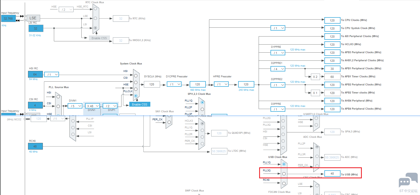Click HSI RC value 64 box

tap(36, 74)
